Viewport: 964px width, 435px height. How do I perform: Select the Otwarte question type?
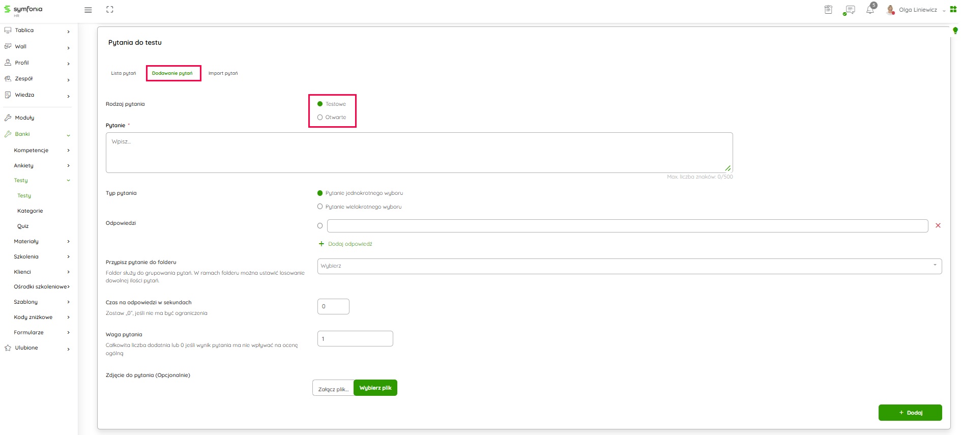pyautogui.click(x=320, y=118)
